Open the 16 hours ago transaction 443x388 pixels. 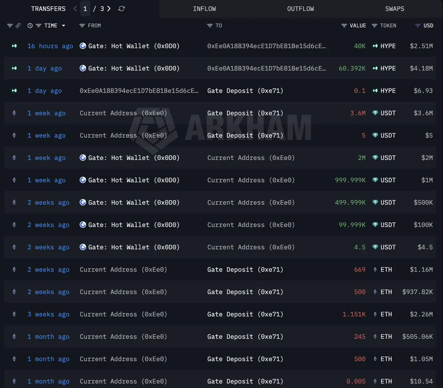coord(50,46)
